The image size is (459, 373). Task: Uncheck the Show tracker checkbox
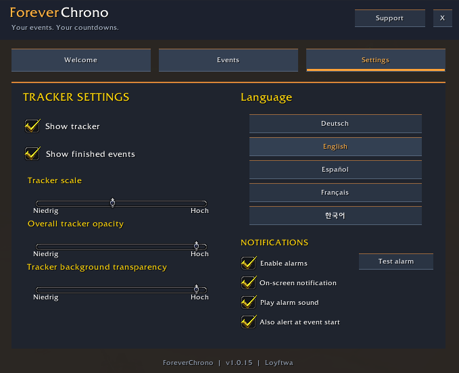point(32,126)
